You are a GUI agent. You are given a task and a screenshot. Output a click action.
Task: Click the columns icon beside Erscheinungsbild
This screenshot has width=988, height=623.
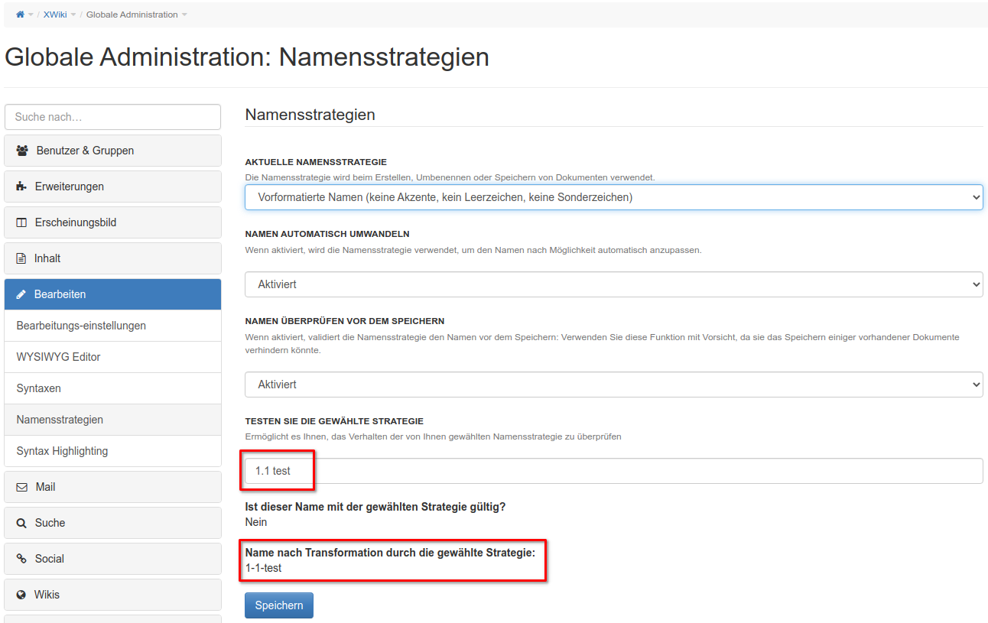pos(21,222)
